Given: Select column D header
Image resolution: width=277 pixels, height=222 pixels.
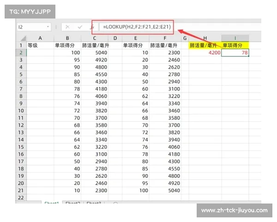Looking at the screenshot, I should click(115, 38).
